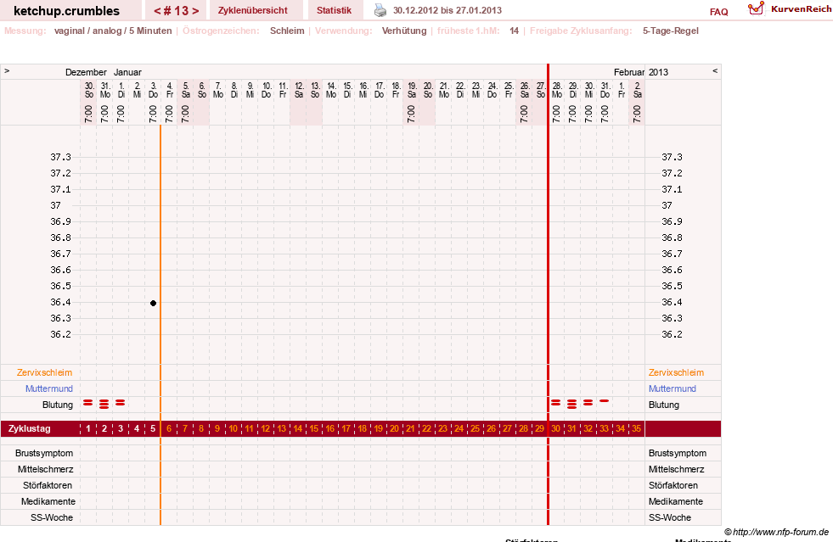The image size is (833, 542).
Task: Click the red cycle end marker line
Action: pyautogui.click(x=548, y=294)
